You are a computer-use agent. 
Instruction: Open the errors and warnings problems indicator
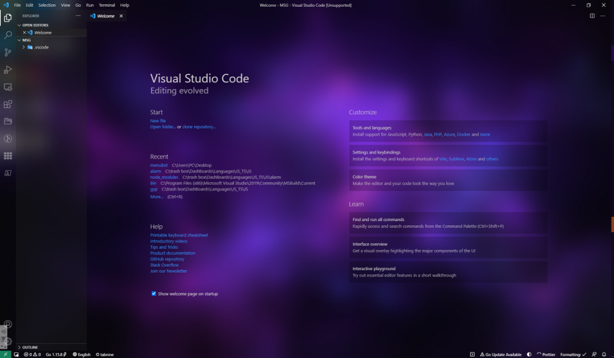tap(32, 354)
